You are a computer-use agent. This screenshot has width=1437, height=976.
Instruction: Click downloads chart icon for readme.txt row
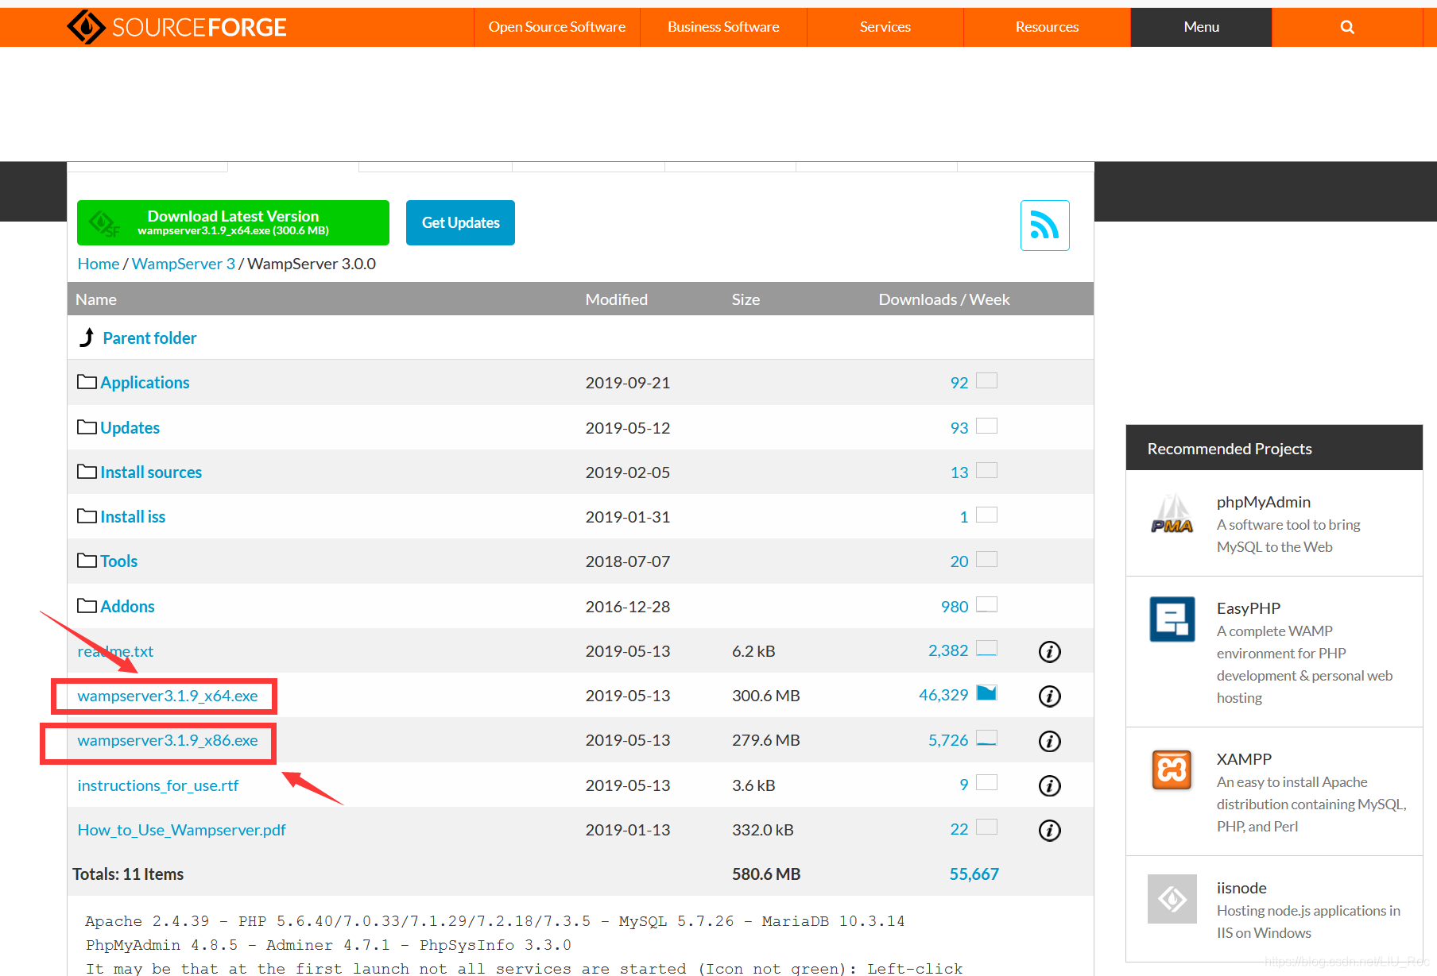[986, 648]
